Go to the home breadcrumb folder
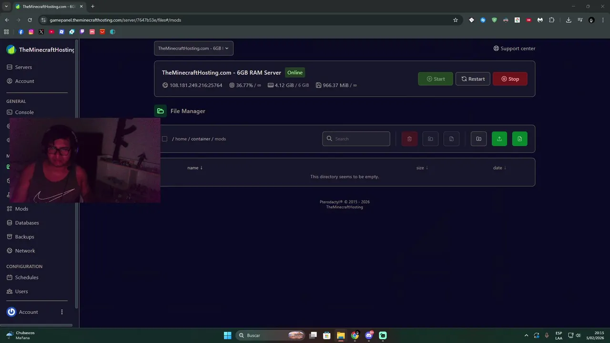The height and width of the screenshot is (343, 610). pos(181,139)
